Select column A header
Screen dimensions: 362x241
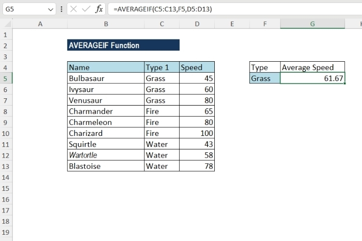(40, 24)
